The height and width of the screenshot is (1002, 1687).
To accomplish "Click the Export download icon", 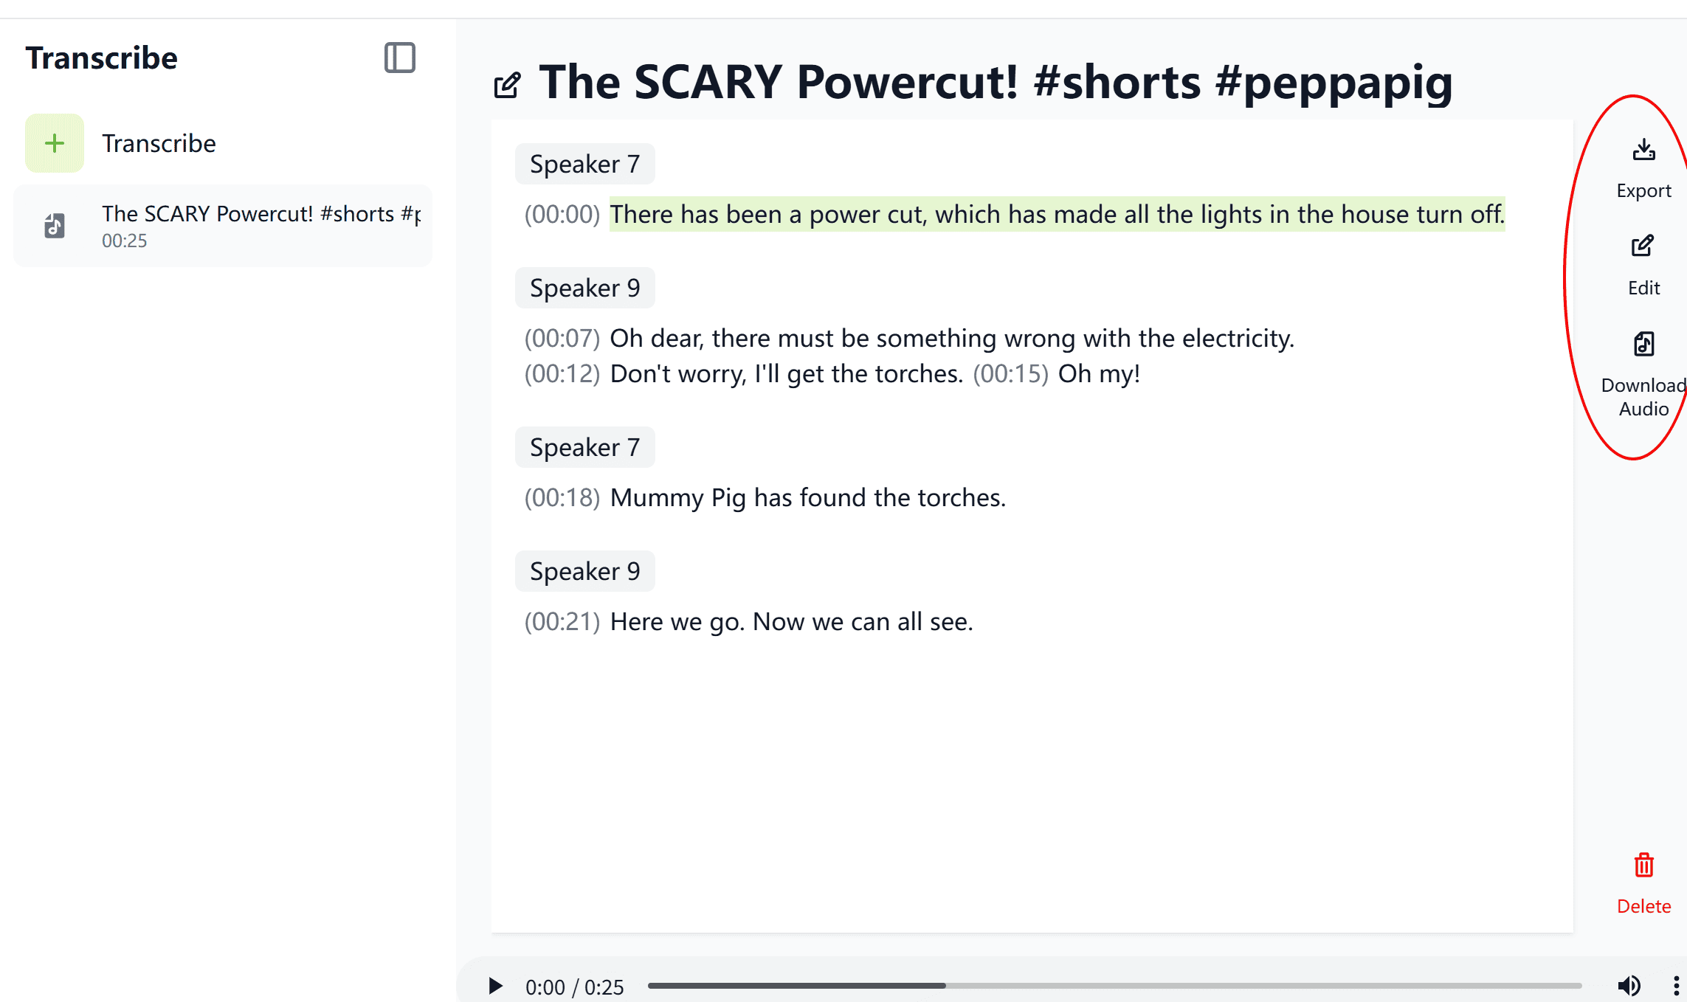I will (1643, 151).
